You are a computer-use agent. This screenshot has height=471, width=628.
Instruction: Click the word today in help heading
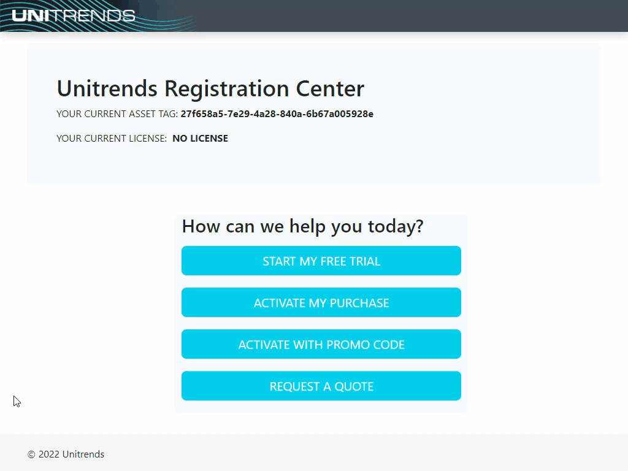(x=396, y=226)
